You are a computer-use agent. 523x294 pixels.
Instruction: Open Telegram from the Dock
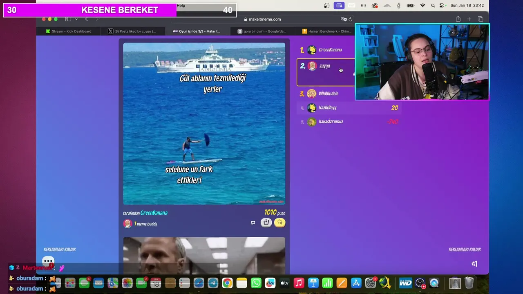click(x=213, y=283)
